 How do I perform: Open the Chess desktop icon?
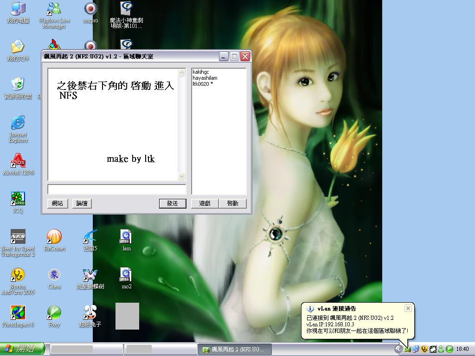point(54,275)
